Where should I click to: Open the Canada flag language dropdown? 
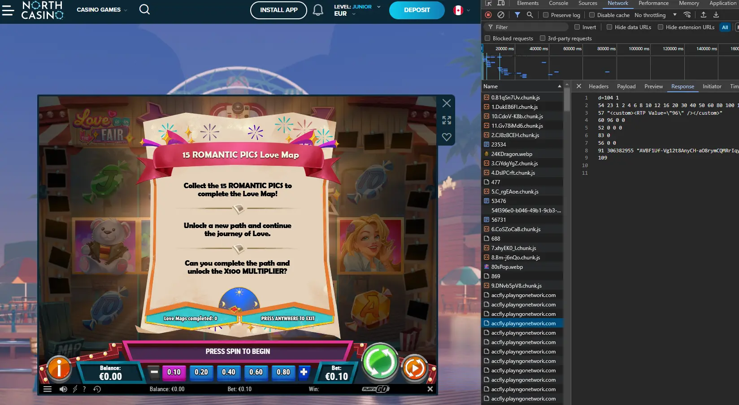pyautogui.click(x=462, y=10)
